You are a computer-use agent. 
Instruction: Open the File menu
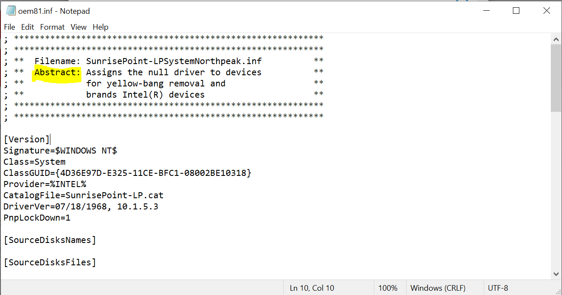pos(9,27)
